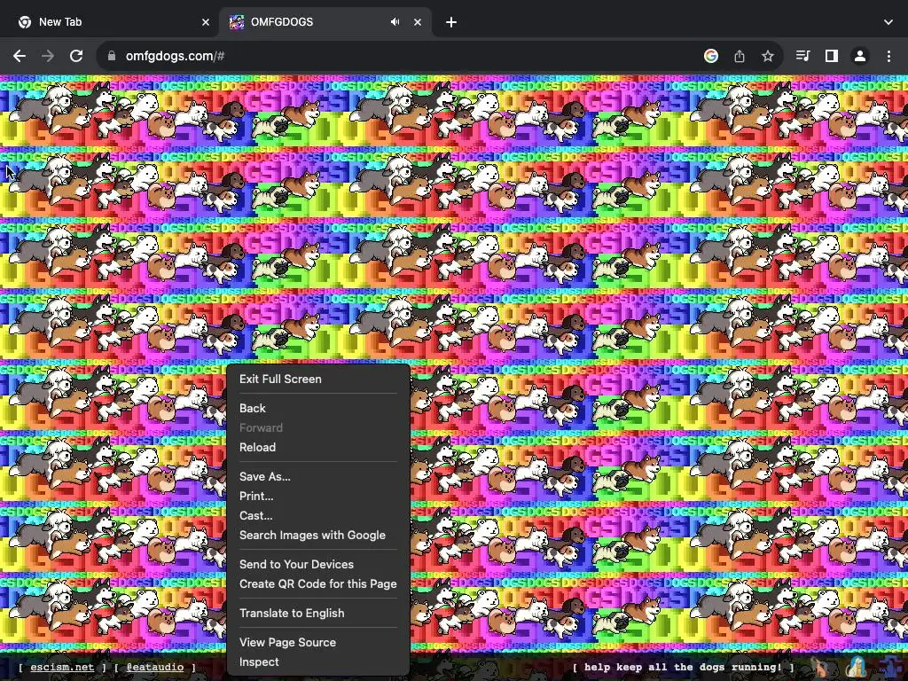This screenshot has width=908, height=681.
Task: Choose Search Images with Google
Action: (318, 535)
